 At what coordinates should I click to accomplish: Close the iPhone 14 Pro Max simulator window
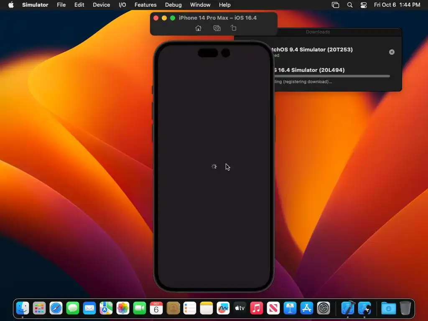[x=156, y=18]
